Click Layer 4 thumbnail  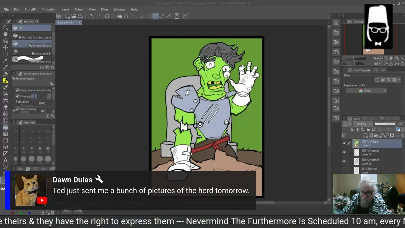click(x=357, y=143)
